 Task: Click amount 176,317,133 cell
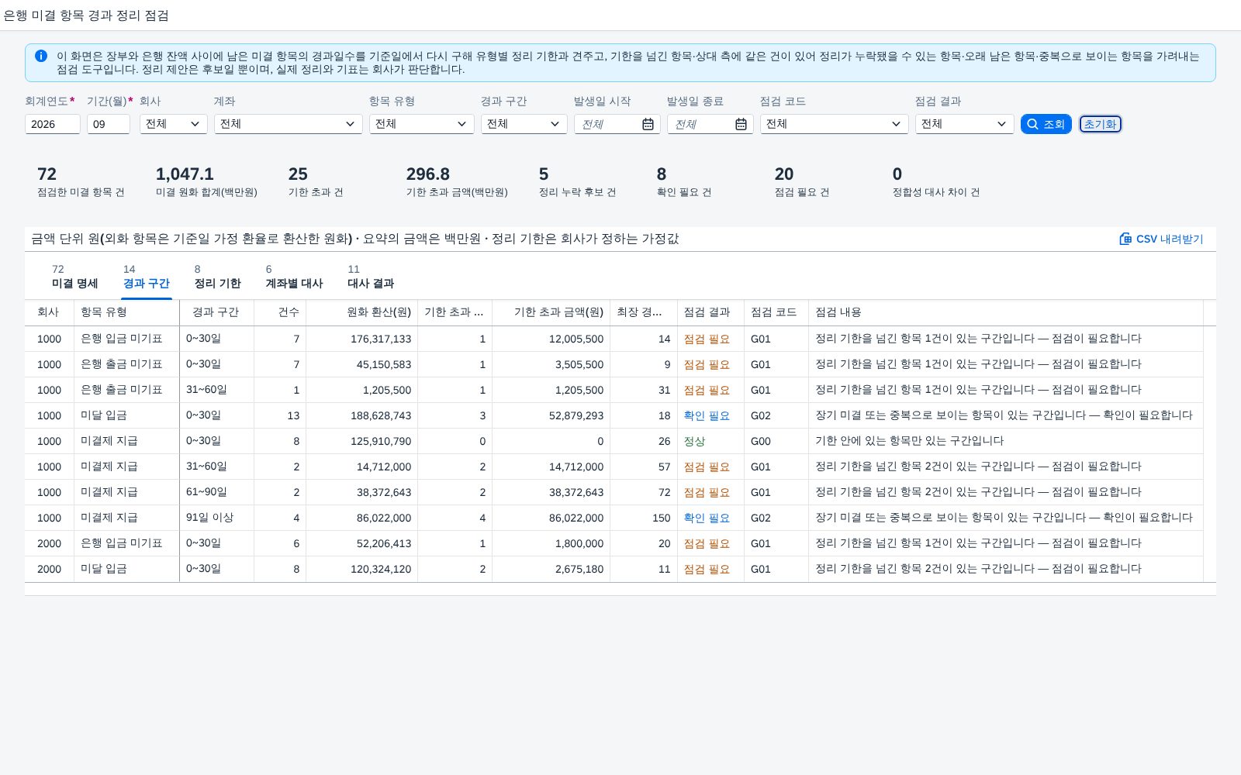pos(362,339)
